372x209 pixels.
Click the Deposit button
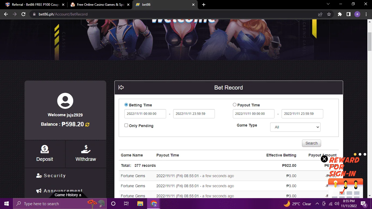[45, 154]
